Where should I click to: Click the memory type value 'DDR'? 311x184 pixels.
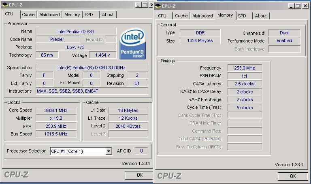pyautogui.click(x=200, y=33)
